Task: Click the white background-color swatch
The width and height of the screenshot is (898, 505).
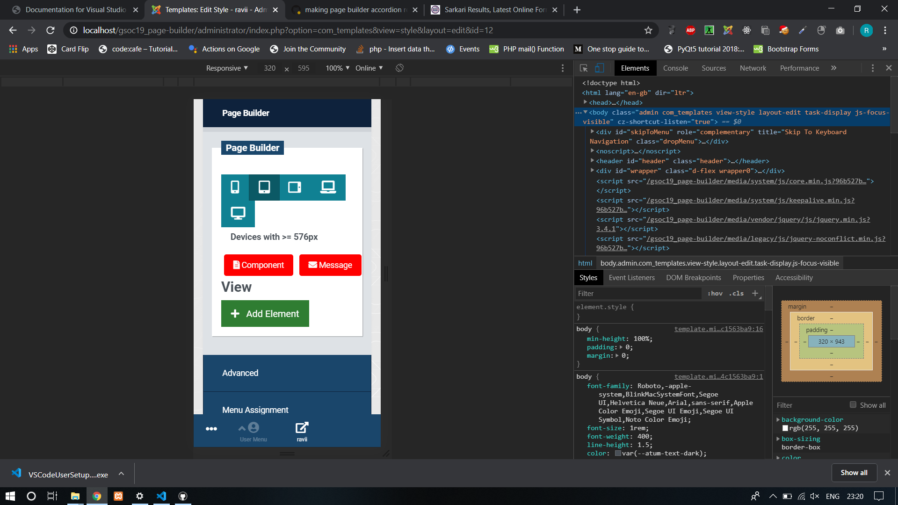Action: (785, 428)
